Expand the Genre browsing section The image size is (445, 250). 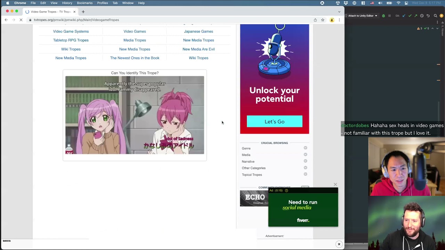pos(305,148)
